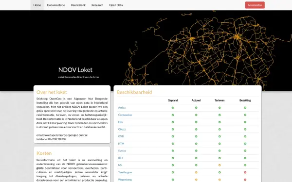This screenshot has width=292, height=182.
Task: Open the Home menu item
Action: [37, 5]
